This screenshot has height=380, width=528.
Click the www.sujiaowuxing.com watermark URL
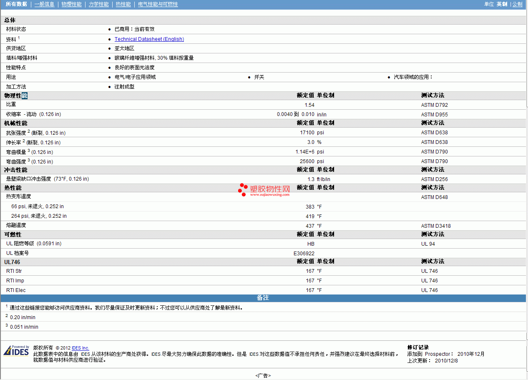(269, 195)
